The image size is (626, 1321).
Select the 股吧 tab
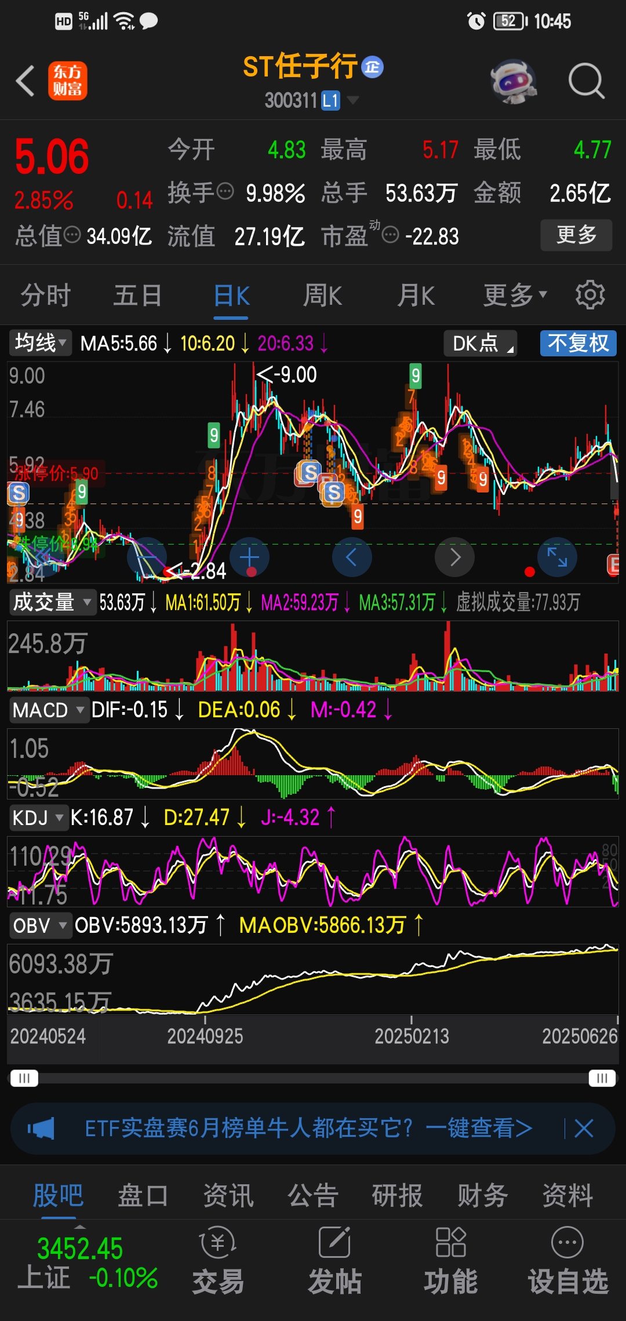click(x=58, y=1195)
